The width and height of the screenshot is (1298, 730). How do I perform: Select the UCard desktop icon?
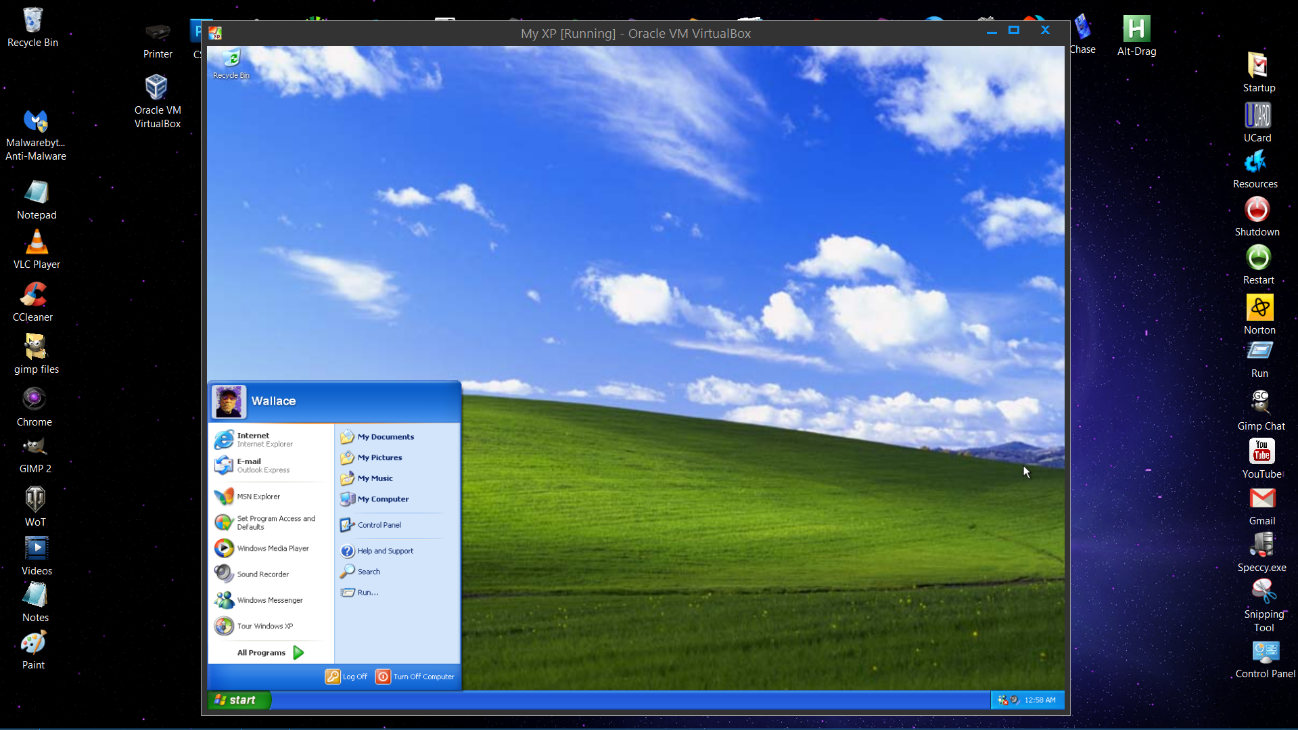(x=1257, y=122)
